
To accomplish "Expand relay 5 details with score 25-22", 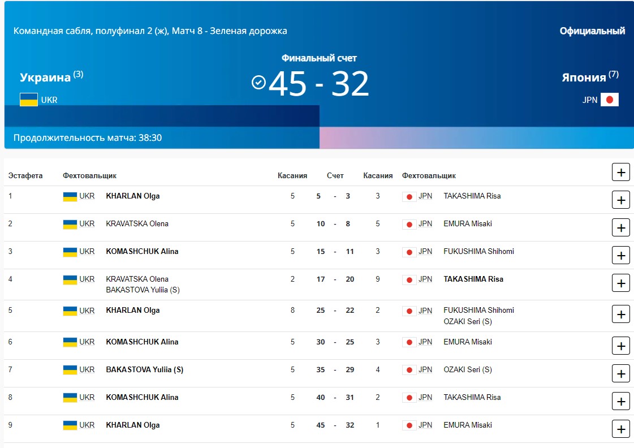I will pyautogui.click(x=620, y=315).
